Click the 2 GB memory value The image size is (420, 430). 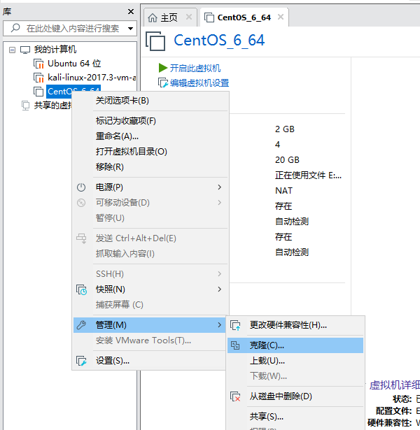(285, 129)
